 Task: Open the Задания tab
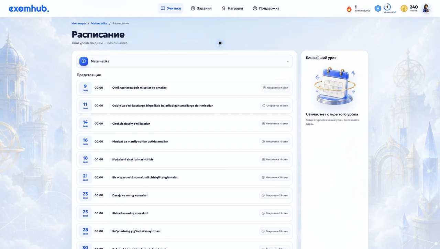pos(201,8)
